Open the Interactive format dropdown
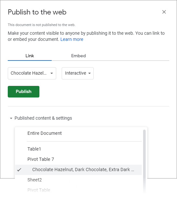Viewport: 177px width, 202px height. tap(78, 73)
